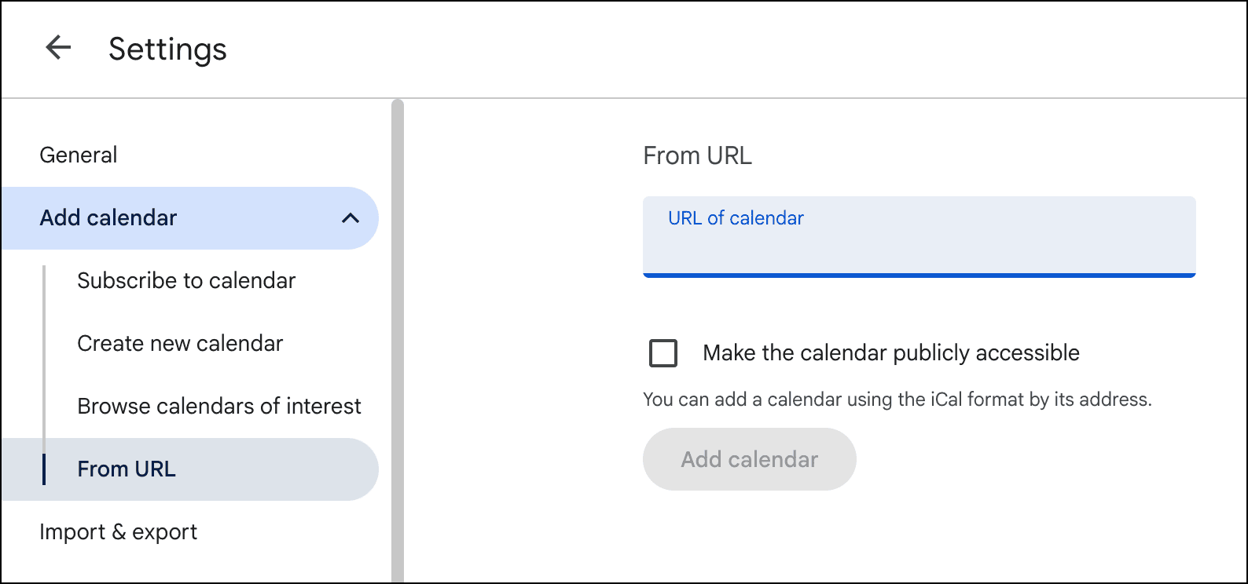Screen dimensions: 1248x584
Task: Click the blue underline of the URL field
Action: coord(919,276)
